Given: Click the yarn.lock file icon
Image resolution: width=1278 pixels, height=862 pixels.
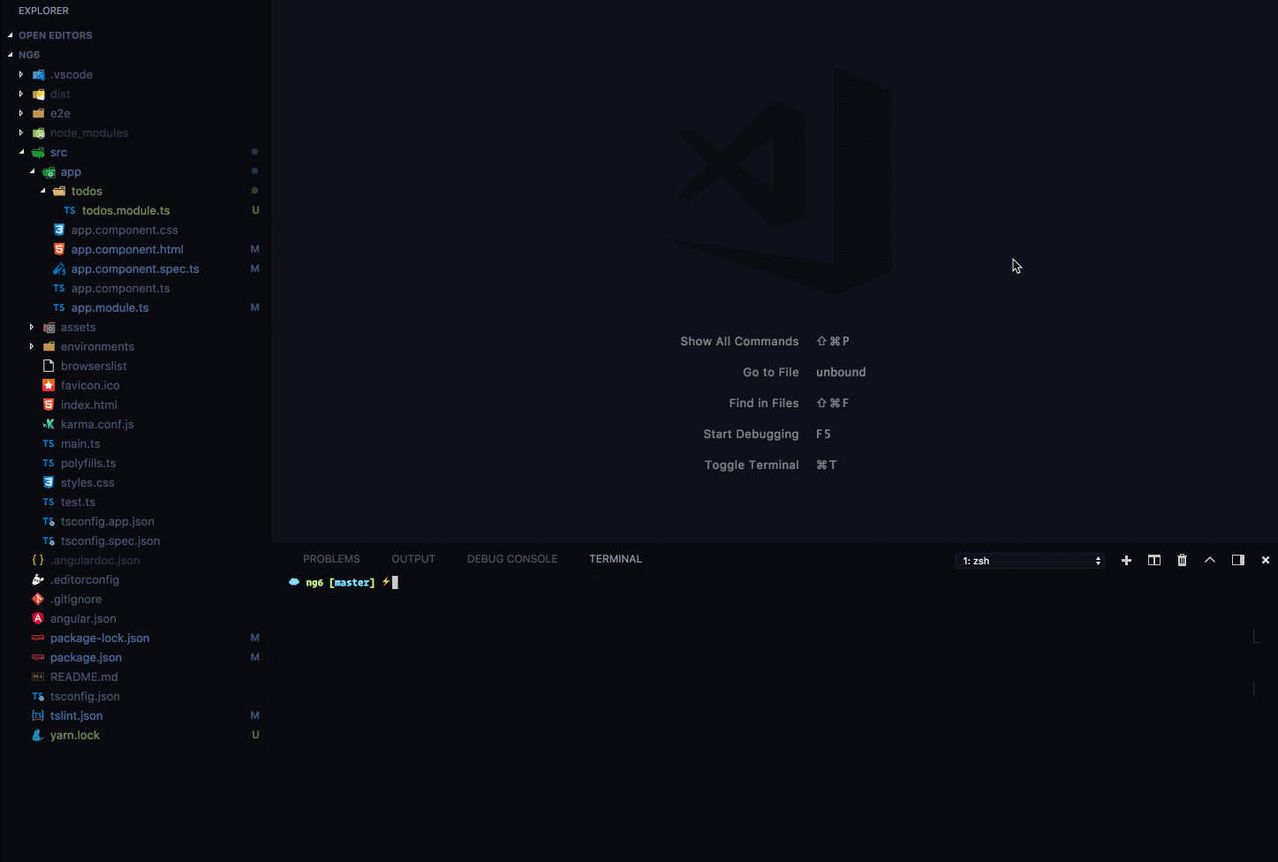Looking at the screenshot, I should (x=38, y=735).
